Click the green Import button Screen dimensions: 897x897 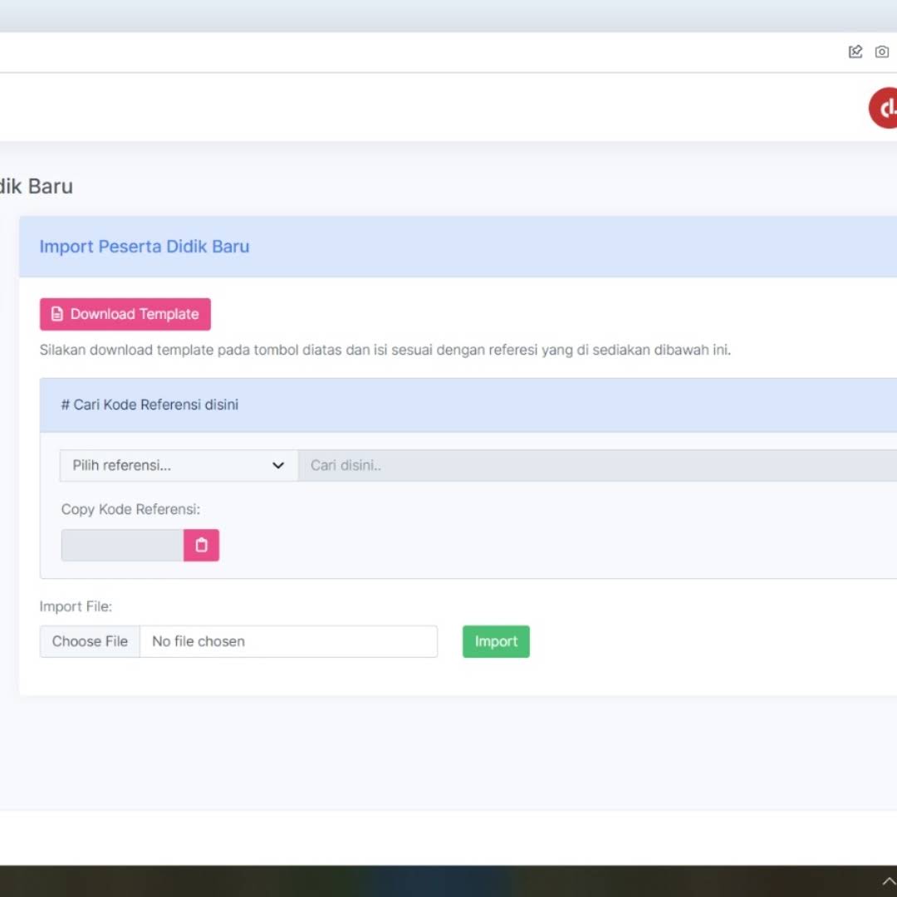pos(496,641)
